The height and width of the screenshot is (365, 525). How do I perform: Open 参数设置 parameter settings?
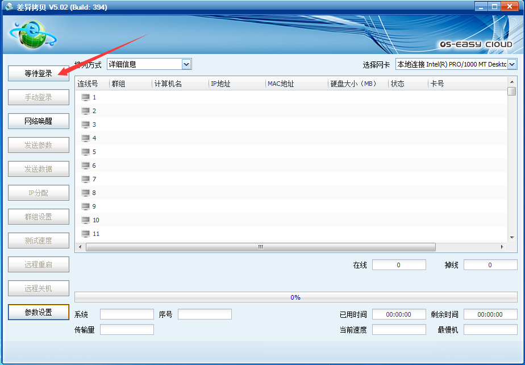tap(39, 312)
